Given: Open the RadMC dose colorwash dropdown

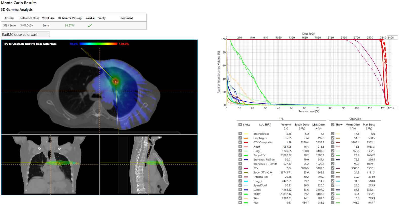Looking at the screenshot, I should [x=25, y=35].
